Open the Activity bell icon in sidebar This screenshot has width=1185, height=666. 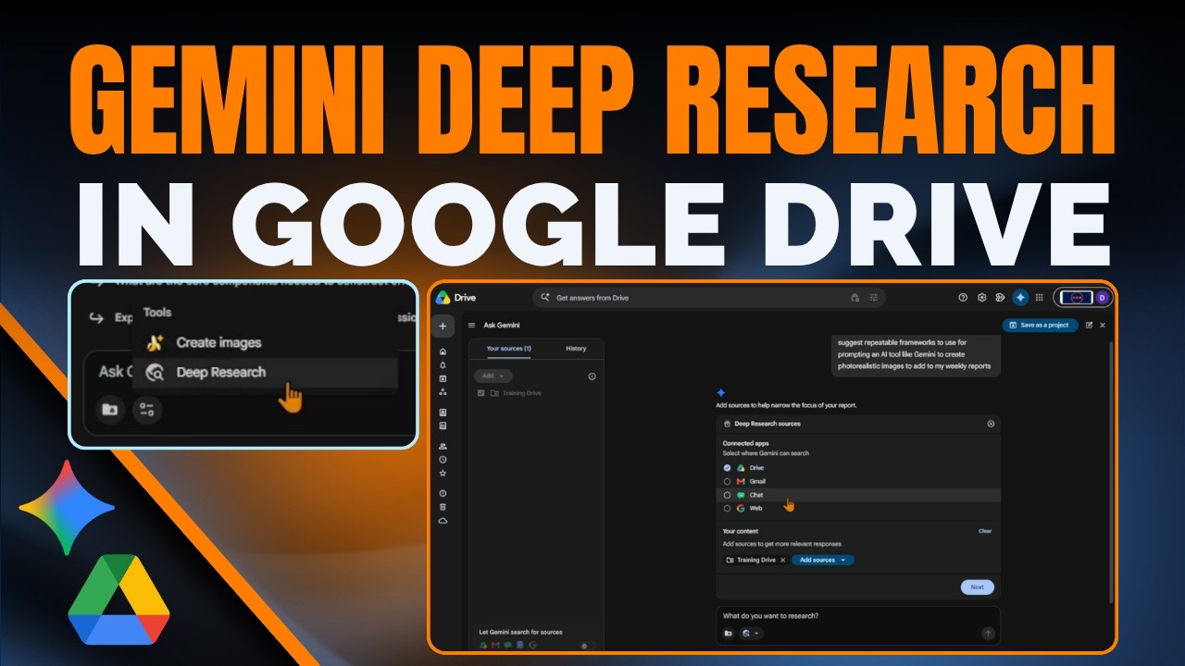[x=443, y=365]
